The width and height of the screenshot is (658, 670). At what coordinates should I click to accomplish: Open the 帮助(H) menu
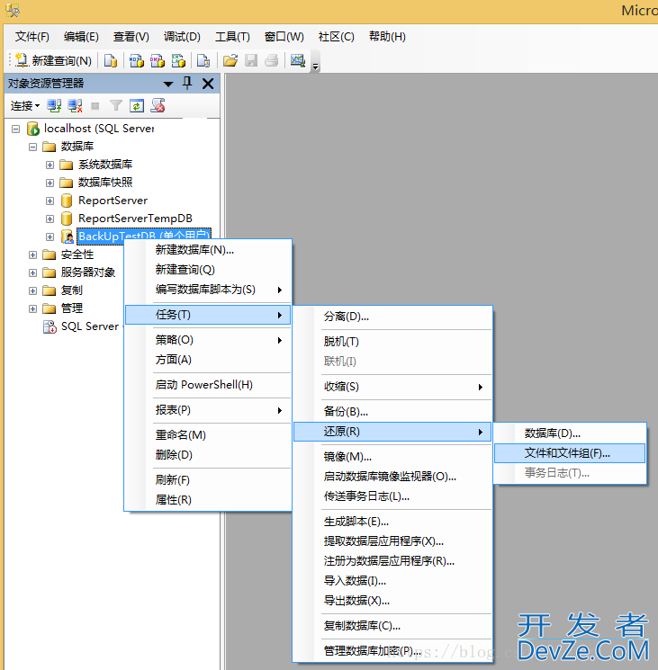[x=387, y=37]
